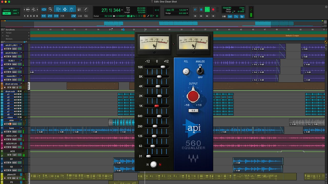Click the red Record button in transport

(213, 9)
